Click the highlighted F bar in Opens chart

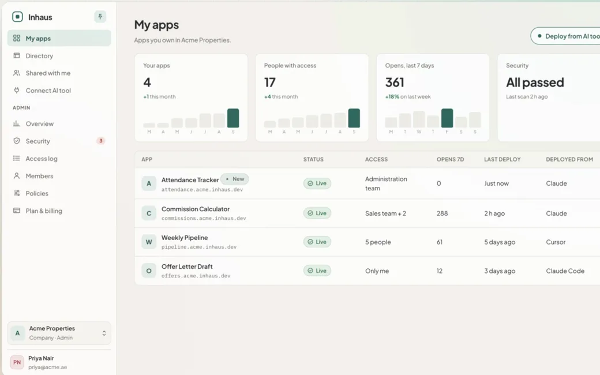pos(447,118)
